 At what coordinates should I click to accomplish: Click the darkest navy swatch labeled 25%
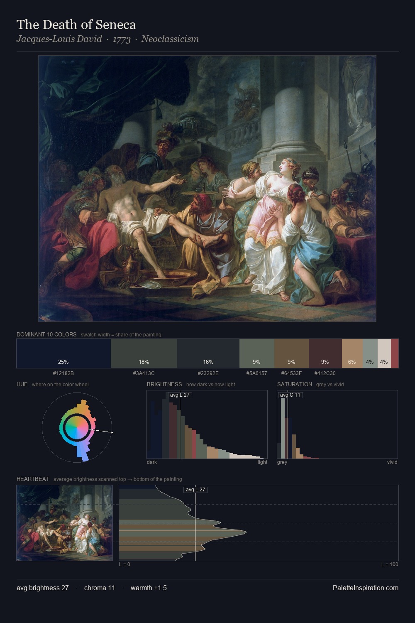[63, 353]
